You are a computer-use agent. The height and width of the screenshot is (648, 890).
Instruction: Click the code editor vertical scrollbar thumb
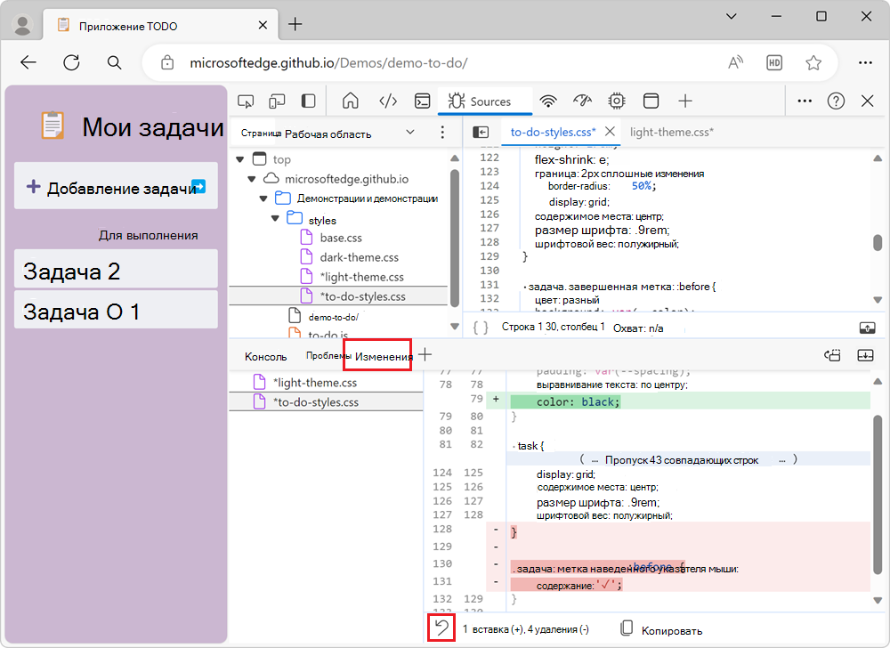tap(878, 243)
